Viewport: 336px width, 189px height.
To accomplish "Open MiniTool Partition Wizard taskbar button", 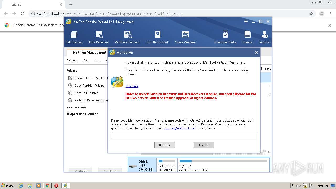I will pos(65,186).
